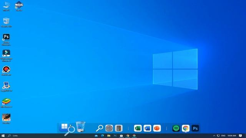The height and width of the screenshot is (138, 246).
Task: Open Settings gear in the dock
Action: coord(109,128)
